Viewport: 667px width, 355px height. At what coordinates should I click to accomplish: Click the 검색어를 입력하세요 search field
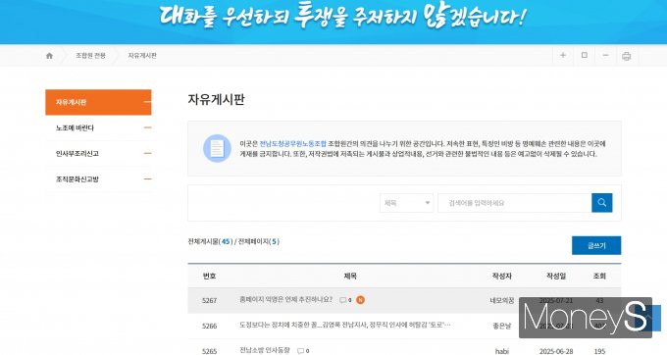coord(514,203)
